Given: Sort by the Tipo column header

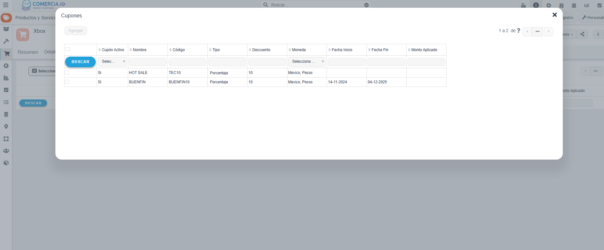Looking at the screenshot, I should (x=216, y=50).
